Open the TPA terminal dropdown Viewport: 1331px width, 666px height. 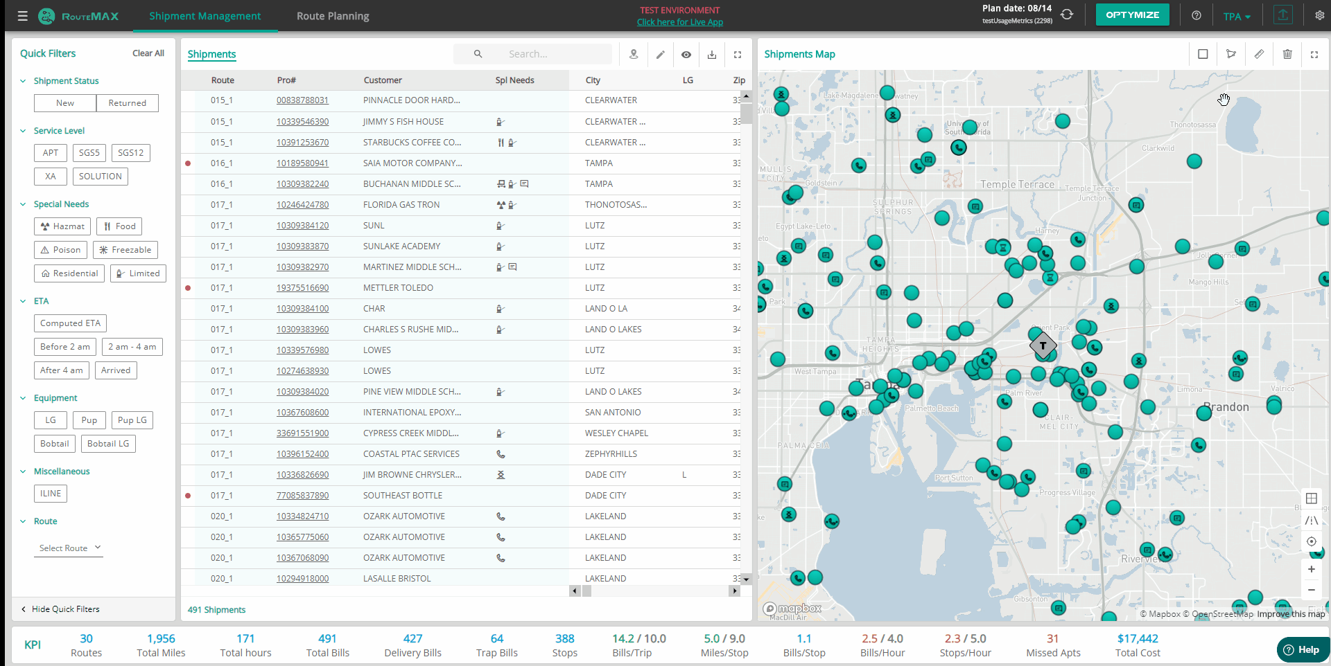tap(1237, 17)
